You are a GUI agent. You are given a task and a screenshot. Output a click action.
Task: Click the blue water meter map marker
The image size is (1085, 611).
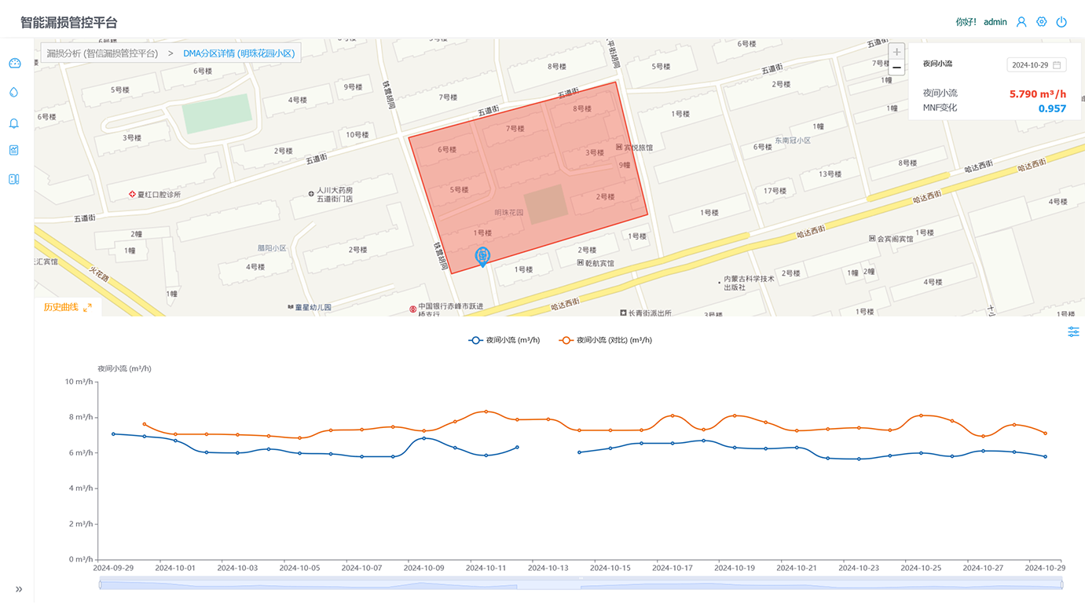pyautogui.click(x=482, y=256)
